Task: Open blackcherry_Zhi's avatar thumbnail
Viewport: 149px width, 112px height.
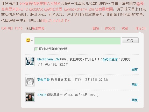Action: pyautogui.click(x=30, y=61)
